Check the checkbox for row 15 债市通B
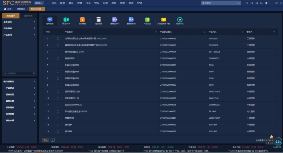This screenshot has height=153, width=283. pyautogui.click(x=58, y=131)
